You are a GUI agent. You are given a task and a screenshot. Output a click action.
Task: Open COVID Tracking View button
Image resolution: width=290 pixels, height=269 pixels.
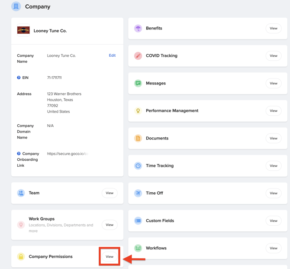pos(274,56)
